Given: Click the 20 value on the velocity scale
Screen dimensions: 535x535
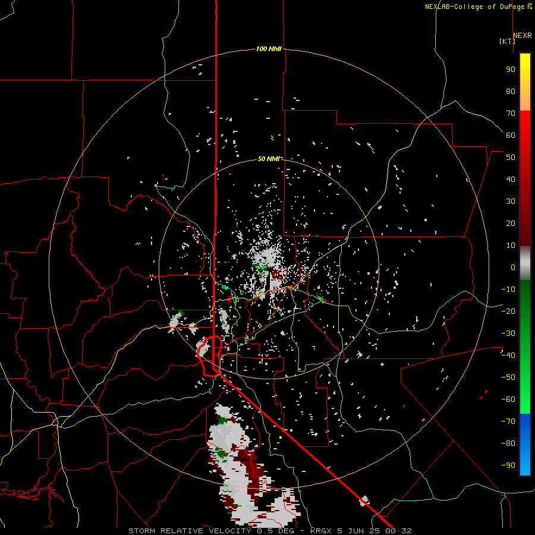Looking at the screenshot, I should (x=511, y=223).
